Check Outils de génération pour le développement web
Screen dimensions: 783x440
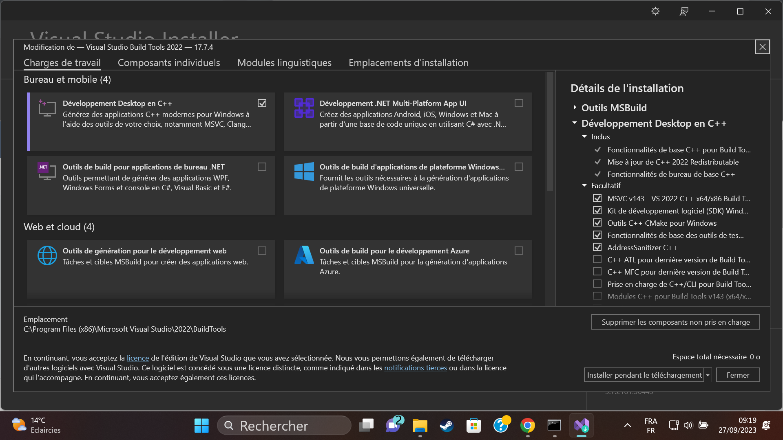tap(262, 251)
